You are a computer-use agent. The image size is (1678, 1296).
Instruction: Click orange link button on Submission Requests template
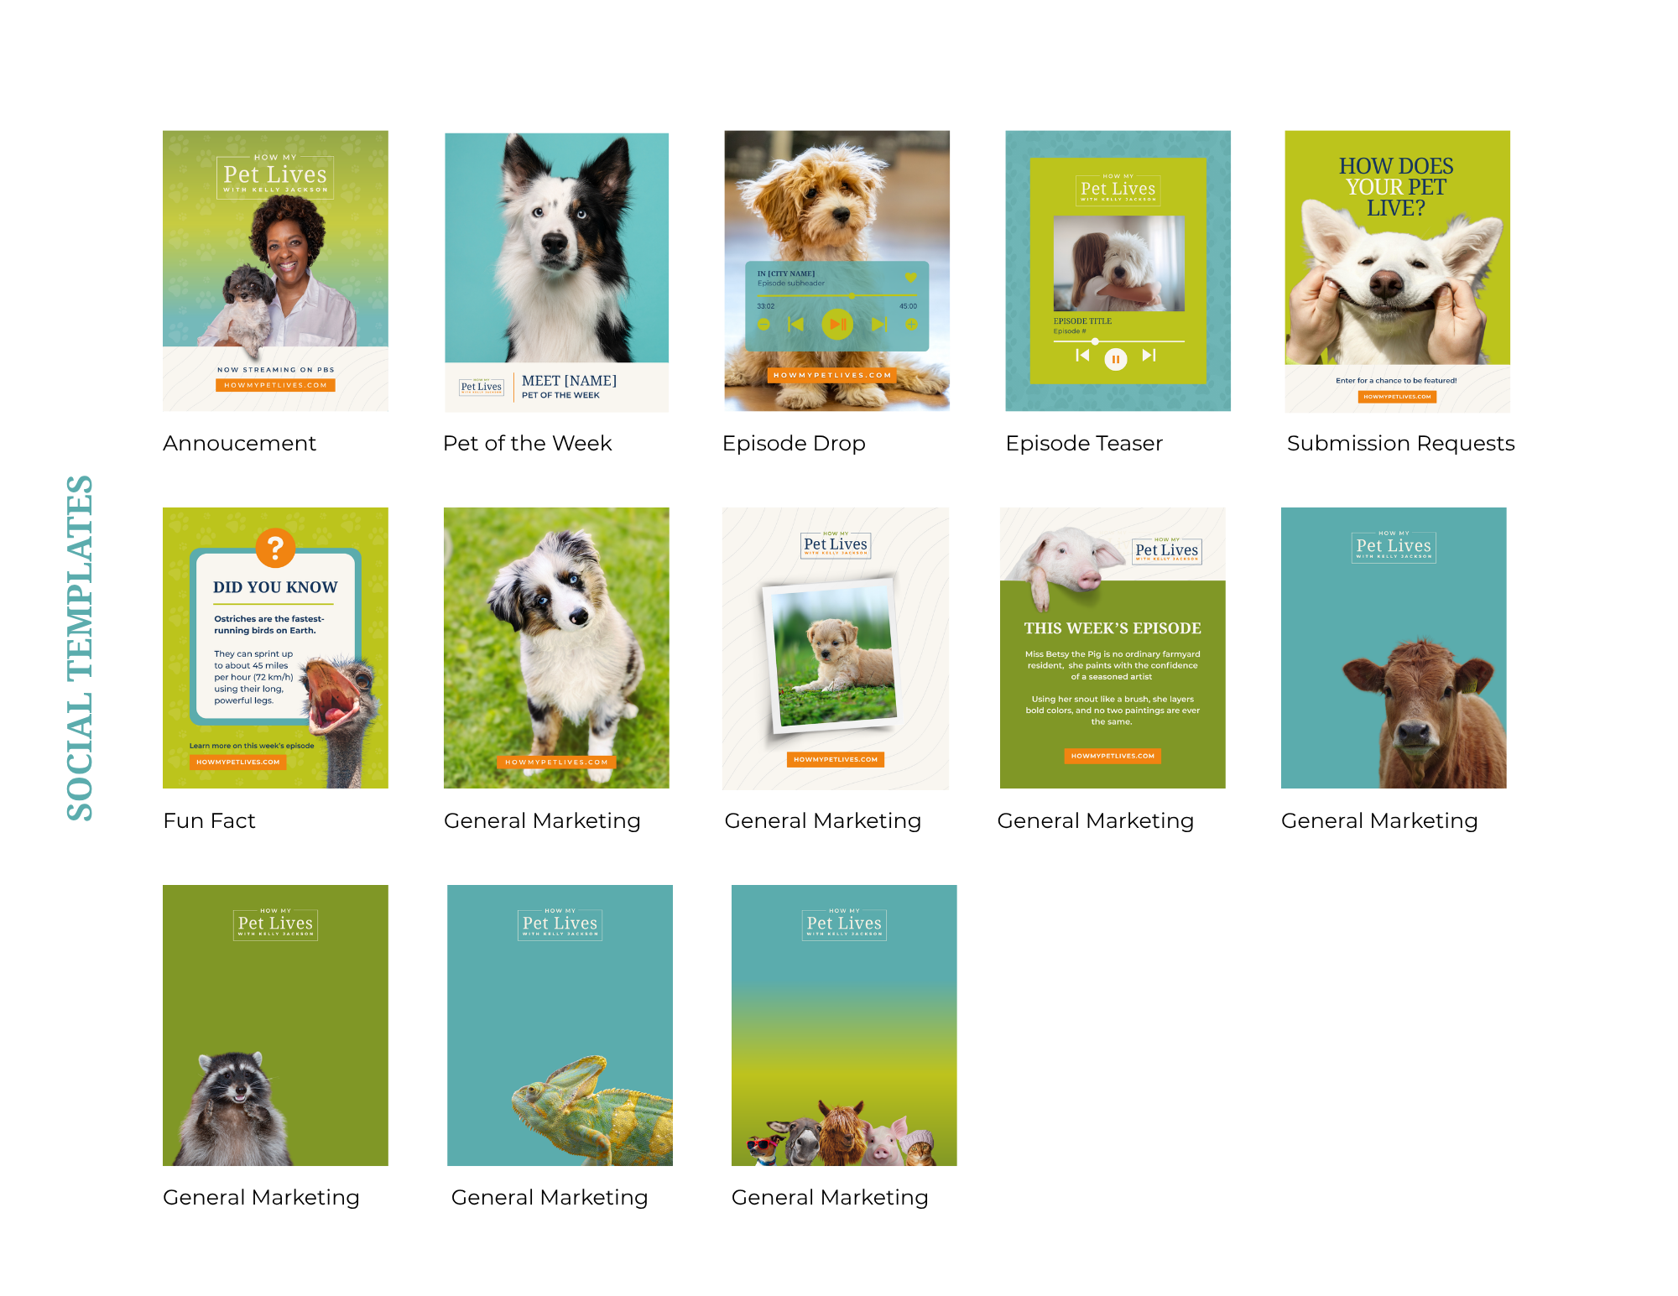pyautogui.click(x=1397, y=397)
